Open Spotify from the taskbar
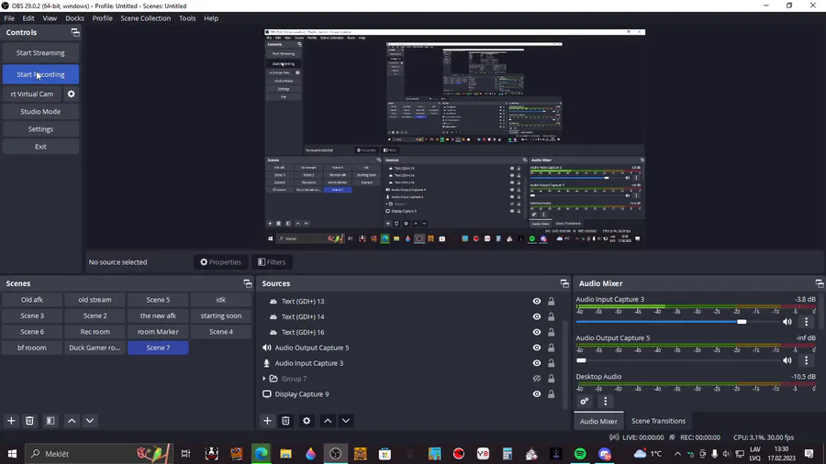 click(x=580, y=454)
